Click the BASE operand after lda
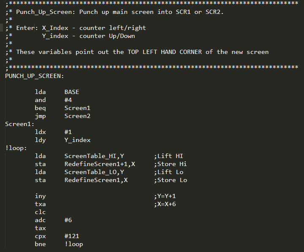Image resolution: width=304 pixels, height=252 pixels. click(x=72, y=92)
